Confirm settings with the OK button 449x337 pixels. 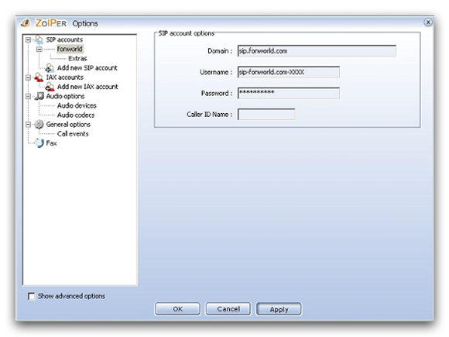tap(177, 309)
